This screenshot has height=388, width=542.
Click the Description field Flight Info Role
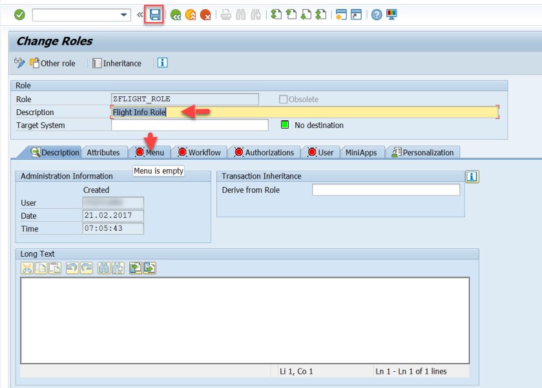[x=305, y=112]
